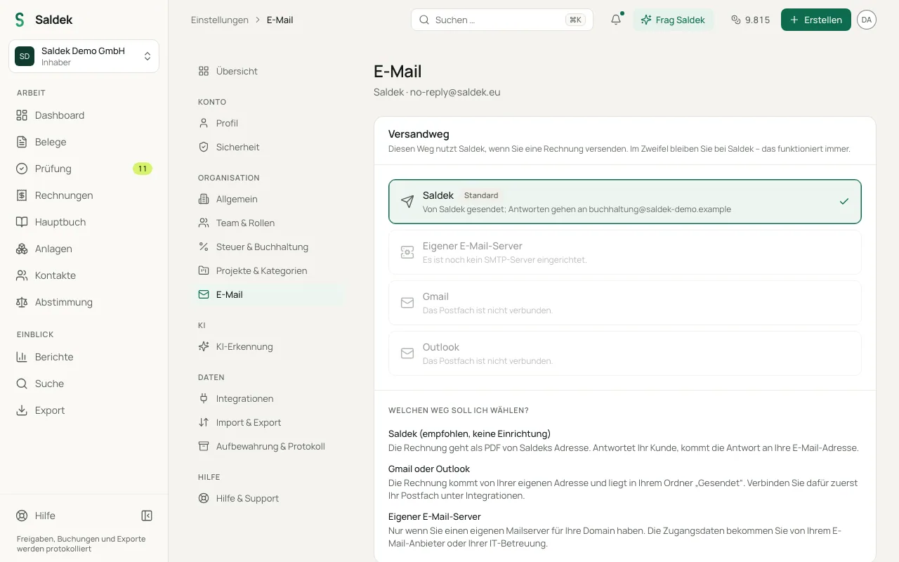This screenshot has width=899, height=562.
Task: Select the Gmail sending option
Action: (625, 303)
